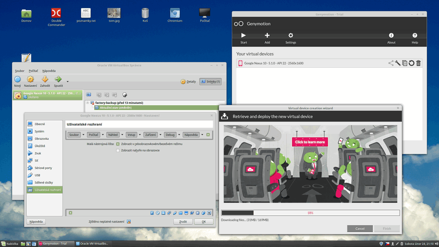
Task: Click the take snapshot camera icon
Action: [89, 95]
